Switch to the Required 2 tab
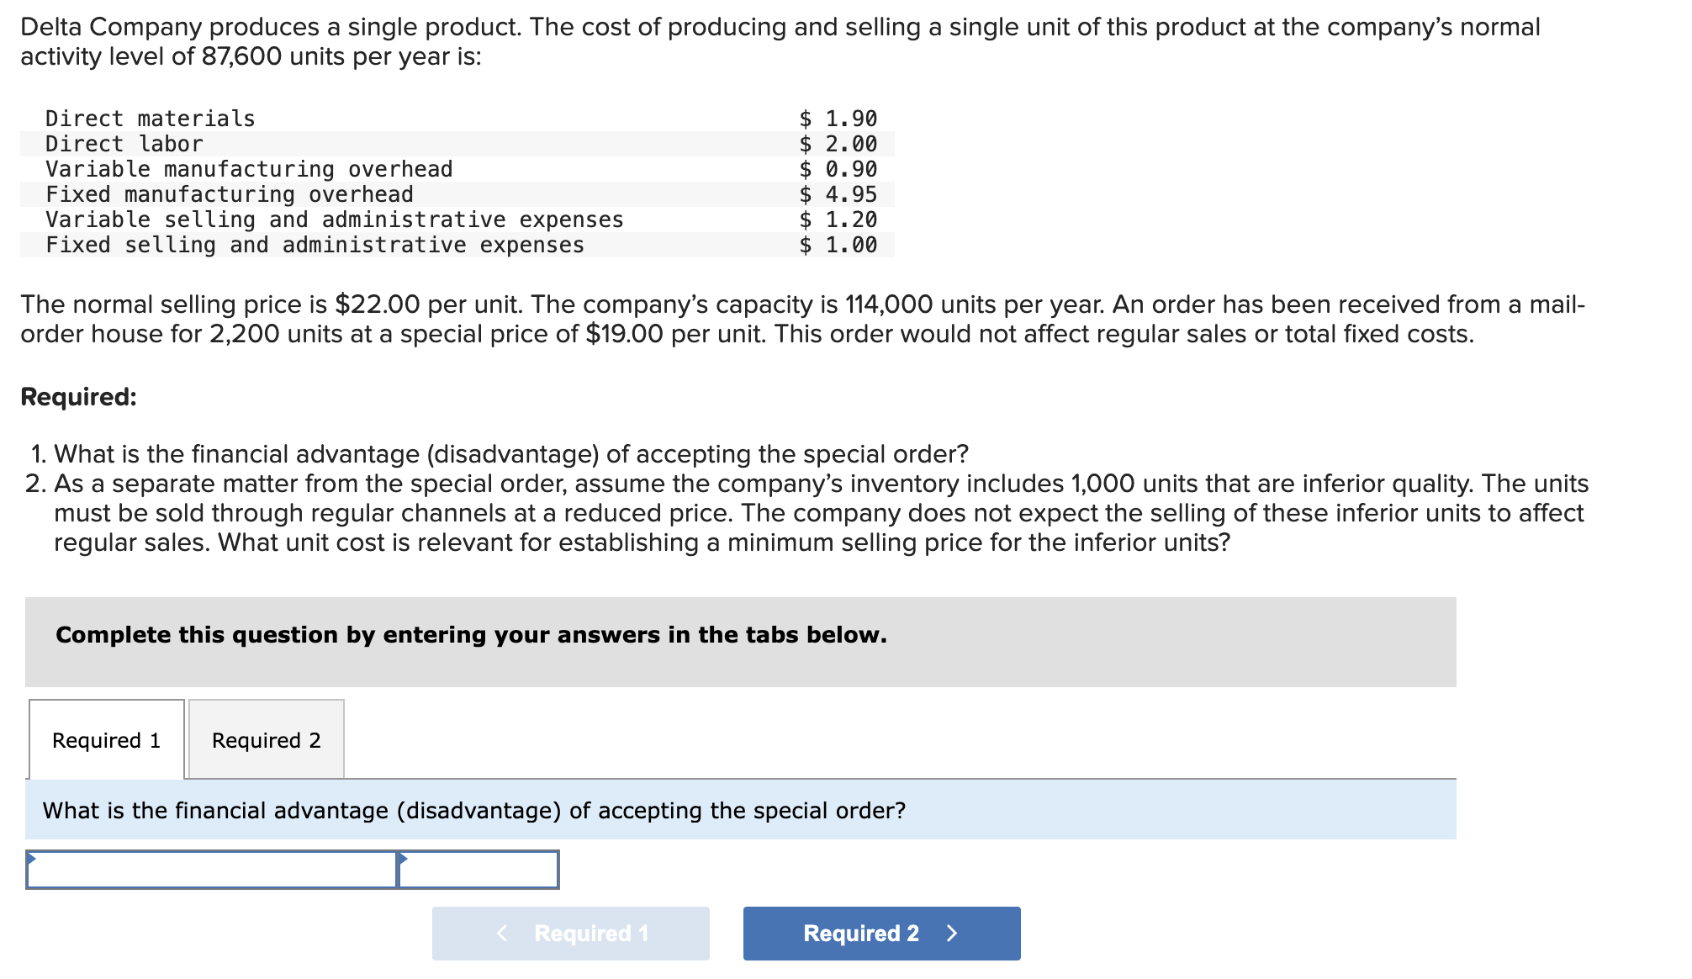This screenshot has height=979, width=1692. pyautogui.click(x=267, y=740)
